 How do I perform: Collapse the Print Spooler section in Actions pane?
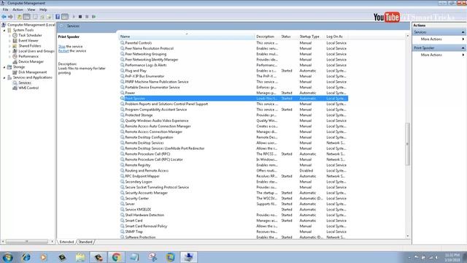click(x=463, y=48)
